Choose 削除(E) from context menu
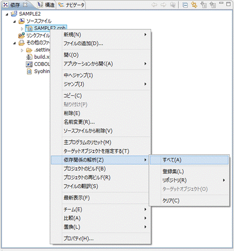Screen dimensions: 234x251 coord(101,113)
